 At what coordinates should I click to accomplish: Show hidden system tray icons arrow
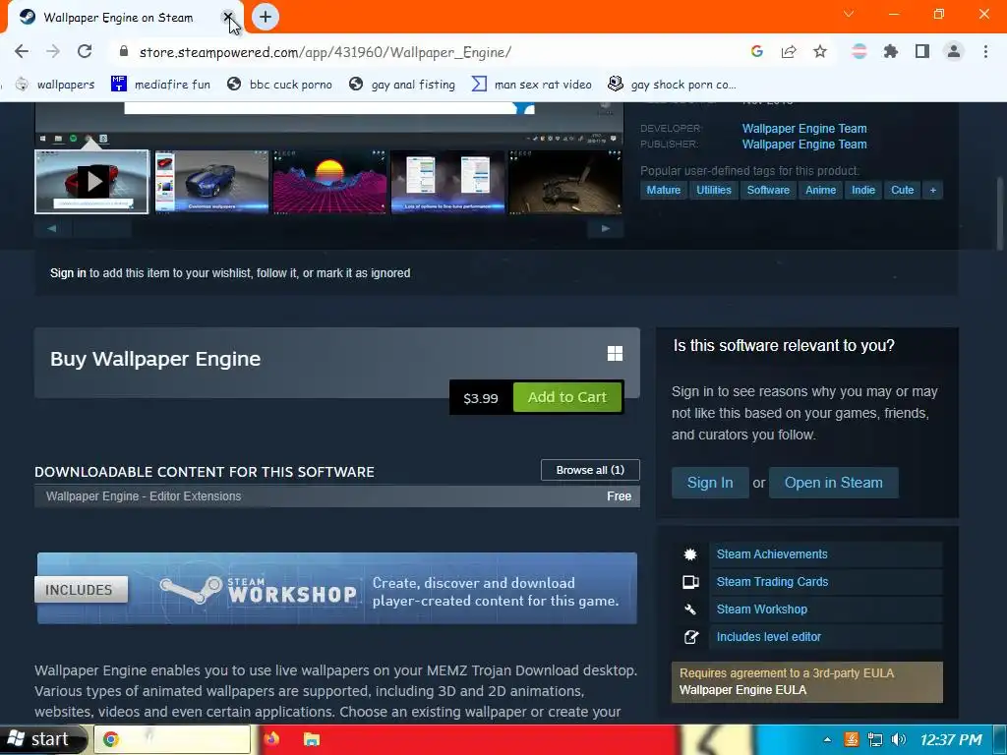[x=827, y=739]
